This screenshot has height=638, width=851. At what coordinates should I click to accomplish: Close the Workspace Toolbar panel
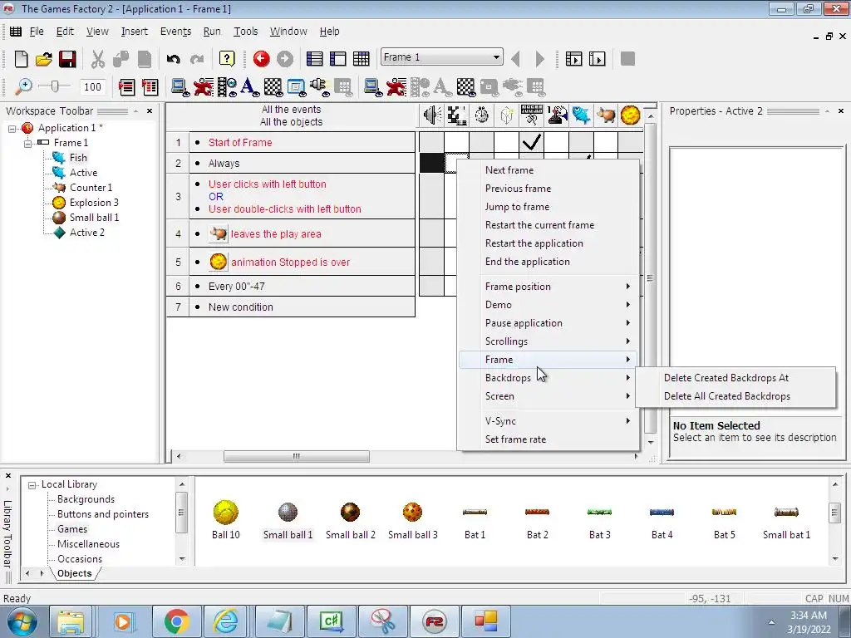(150, 111)
